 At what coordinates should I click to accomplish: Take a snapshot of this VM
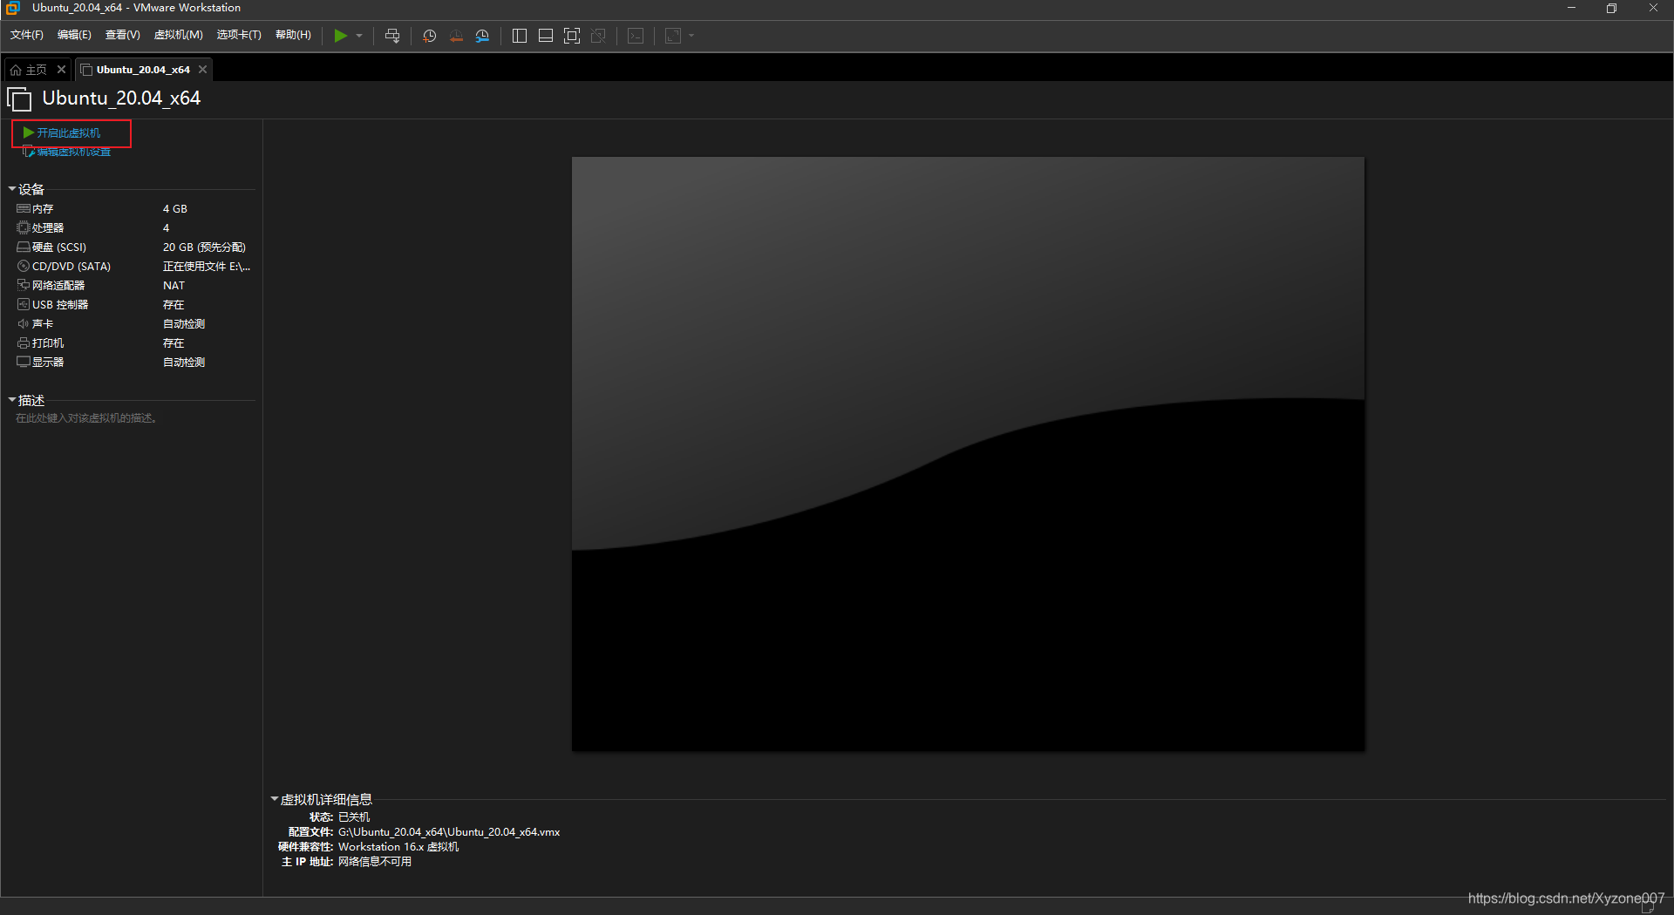[x=429, y=36]
